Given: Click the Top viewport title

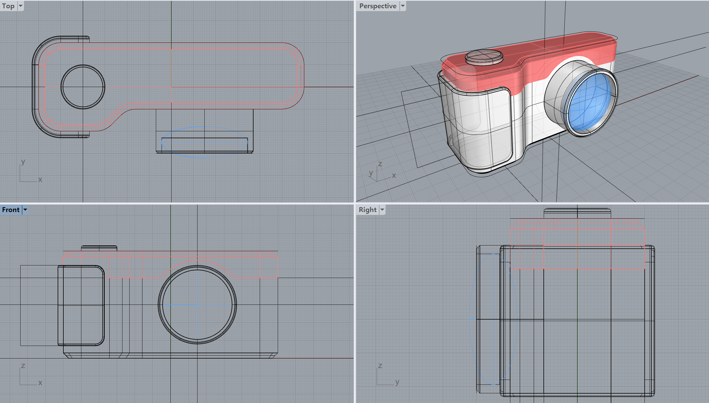Looking at the screenshot, I should point(8,6).
